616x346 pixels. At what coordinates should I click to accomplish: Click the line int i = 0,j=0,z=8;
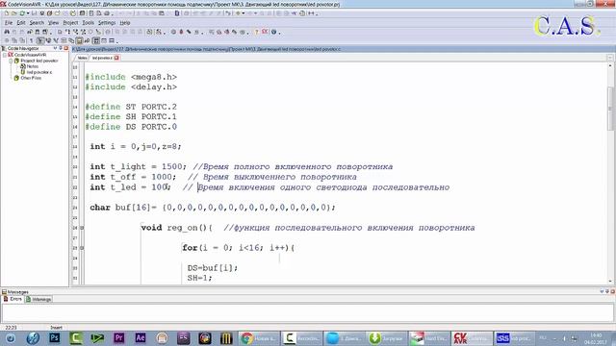pos(136,147)
